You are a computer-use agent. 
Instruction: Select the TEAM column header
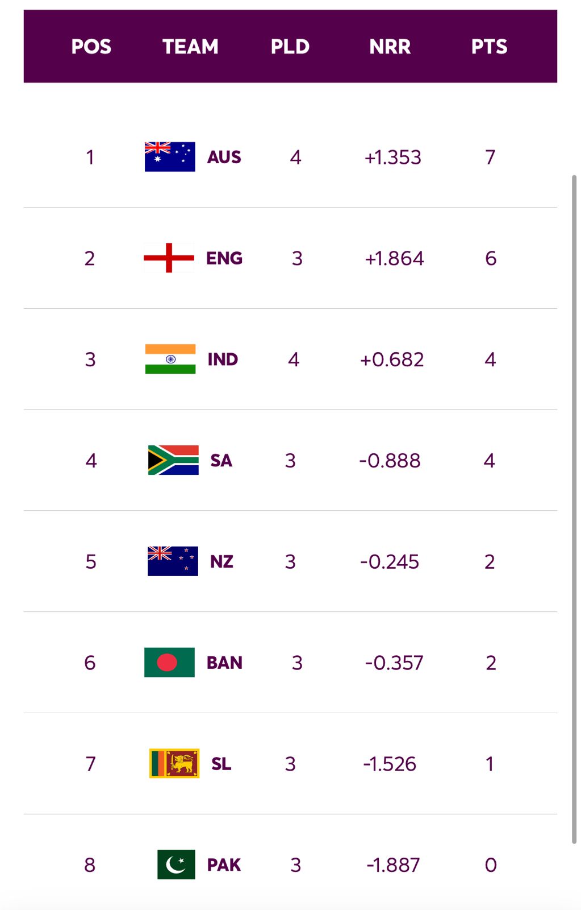[x=190, y=47]
